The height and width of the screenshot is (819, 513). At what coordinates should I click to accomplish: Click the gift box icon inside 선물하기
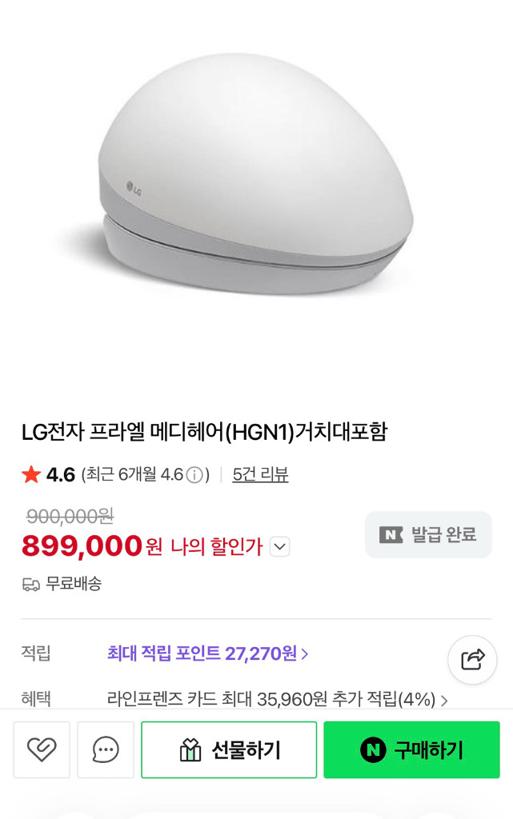point(190,749)
